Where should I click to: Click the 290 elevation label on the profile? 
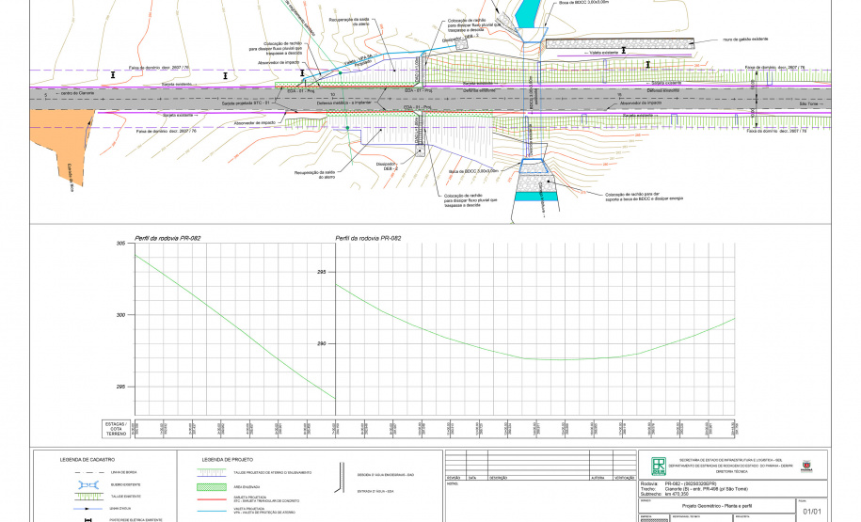(x=321, y=343)
